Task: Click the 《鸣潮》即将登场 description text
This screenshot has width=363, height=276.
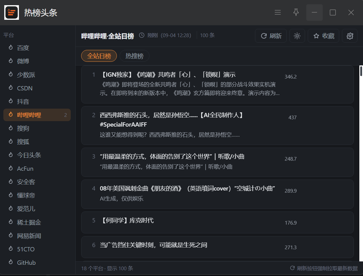Action: point(190,89)
